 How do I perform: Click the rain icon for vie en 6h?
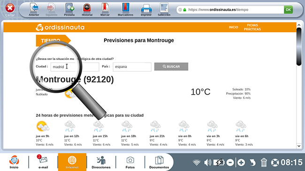[x=241, y=126]
